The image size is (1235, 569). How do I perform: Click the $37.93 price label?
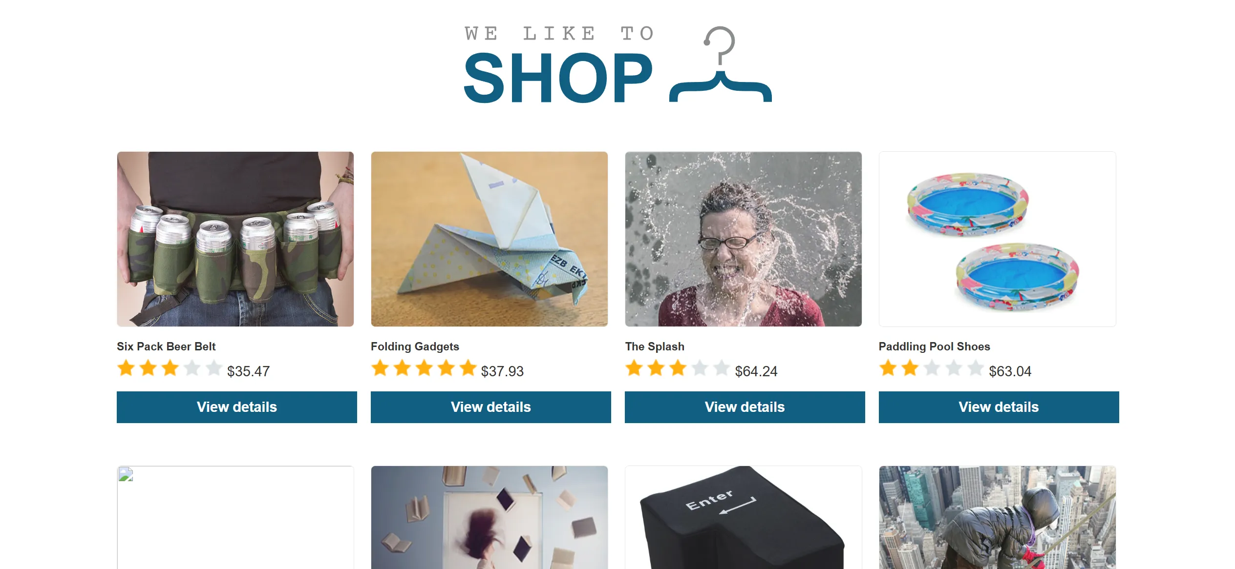pos(502,371)
